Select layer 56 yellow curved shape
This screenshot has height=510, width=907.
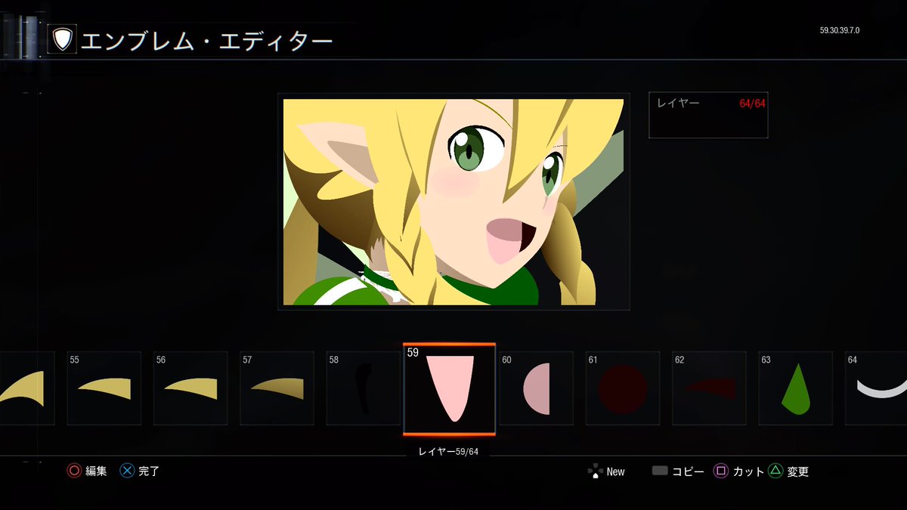190,388
